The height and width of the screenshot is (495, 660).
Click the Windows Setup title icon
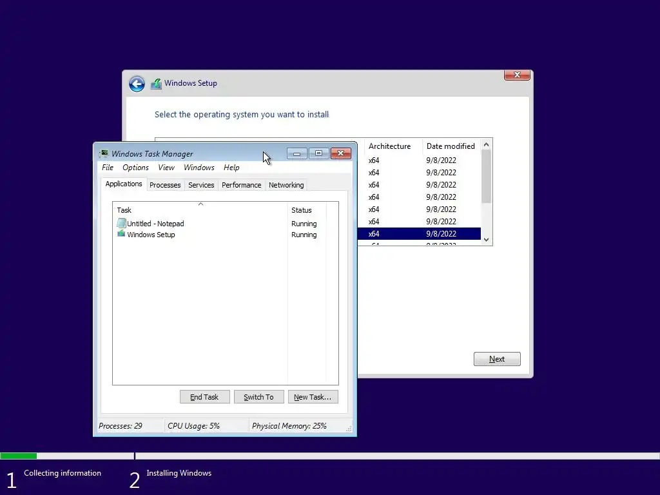[156, 84]
